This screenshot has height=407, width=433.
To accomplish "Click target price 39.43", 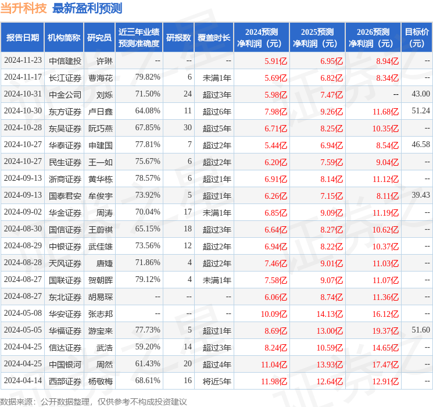I will click(x=421, y=195).
